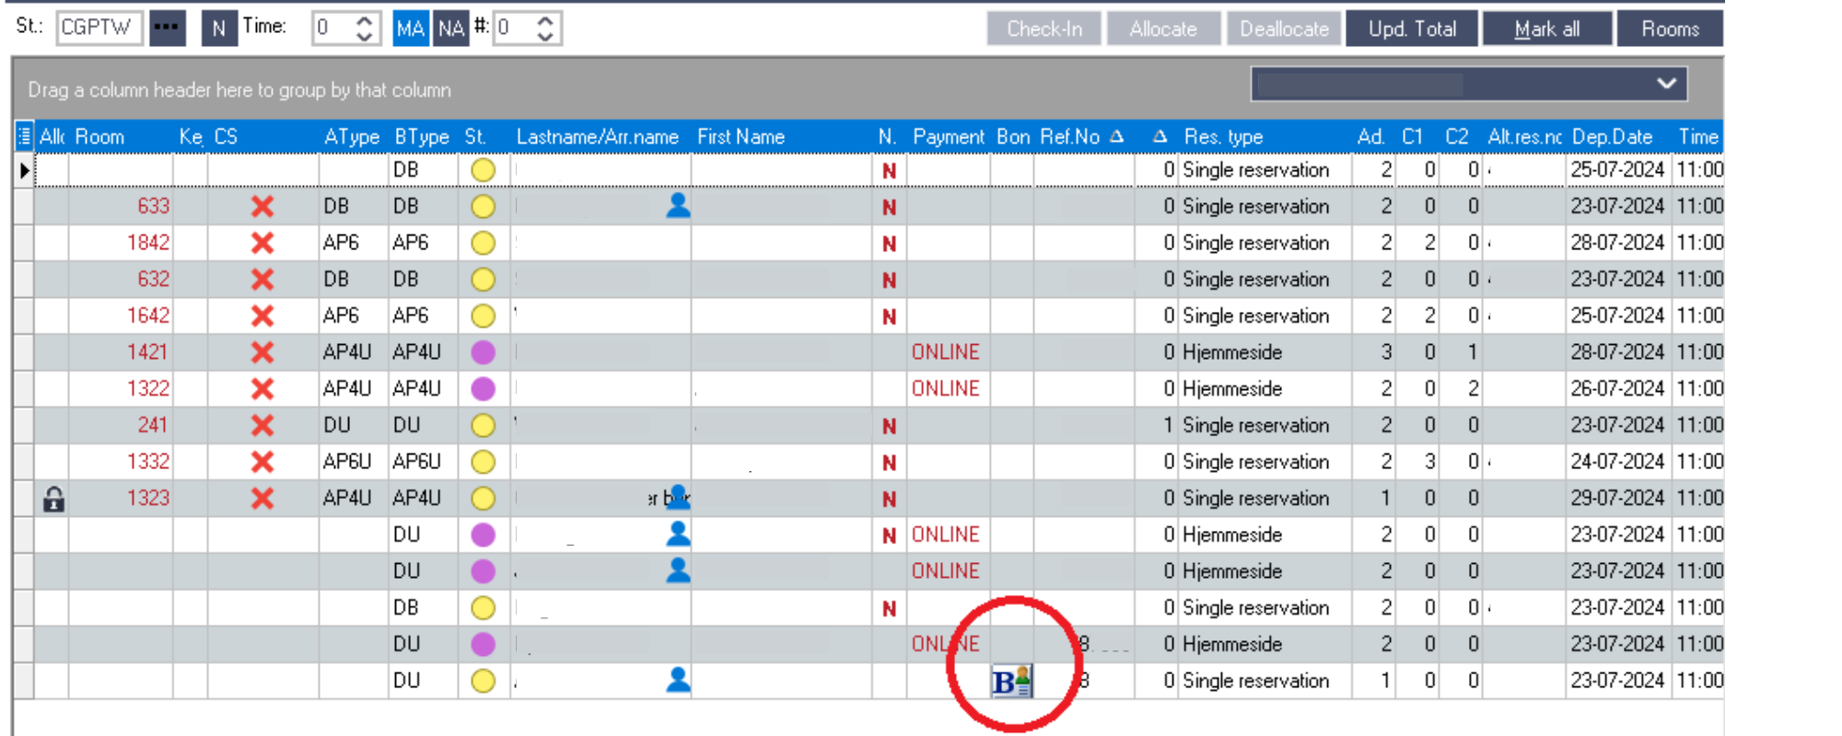
Task: Open the St. lookup ellipsis button
Action: (x=167, y=28)
